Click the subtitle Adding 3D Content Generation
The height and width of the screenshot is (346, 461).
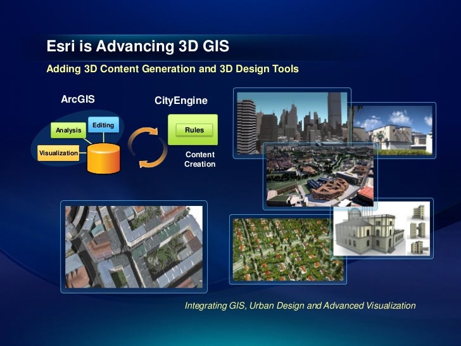point(173,68)
